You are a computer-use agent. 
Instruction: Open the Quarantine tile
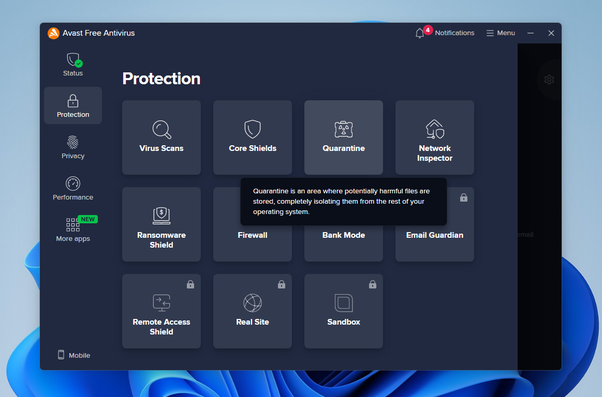click(x=344, y=138)
